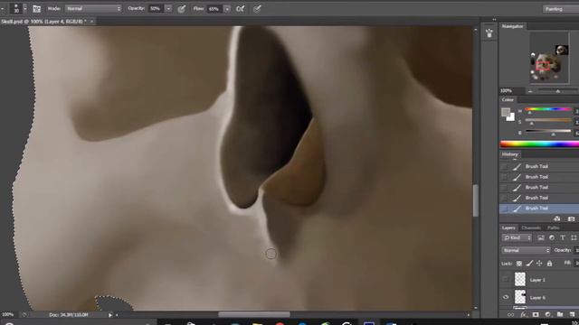Enable airbrush-style build-up

[x=241, y=8]
